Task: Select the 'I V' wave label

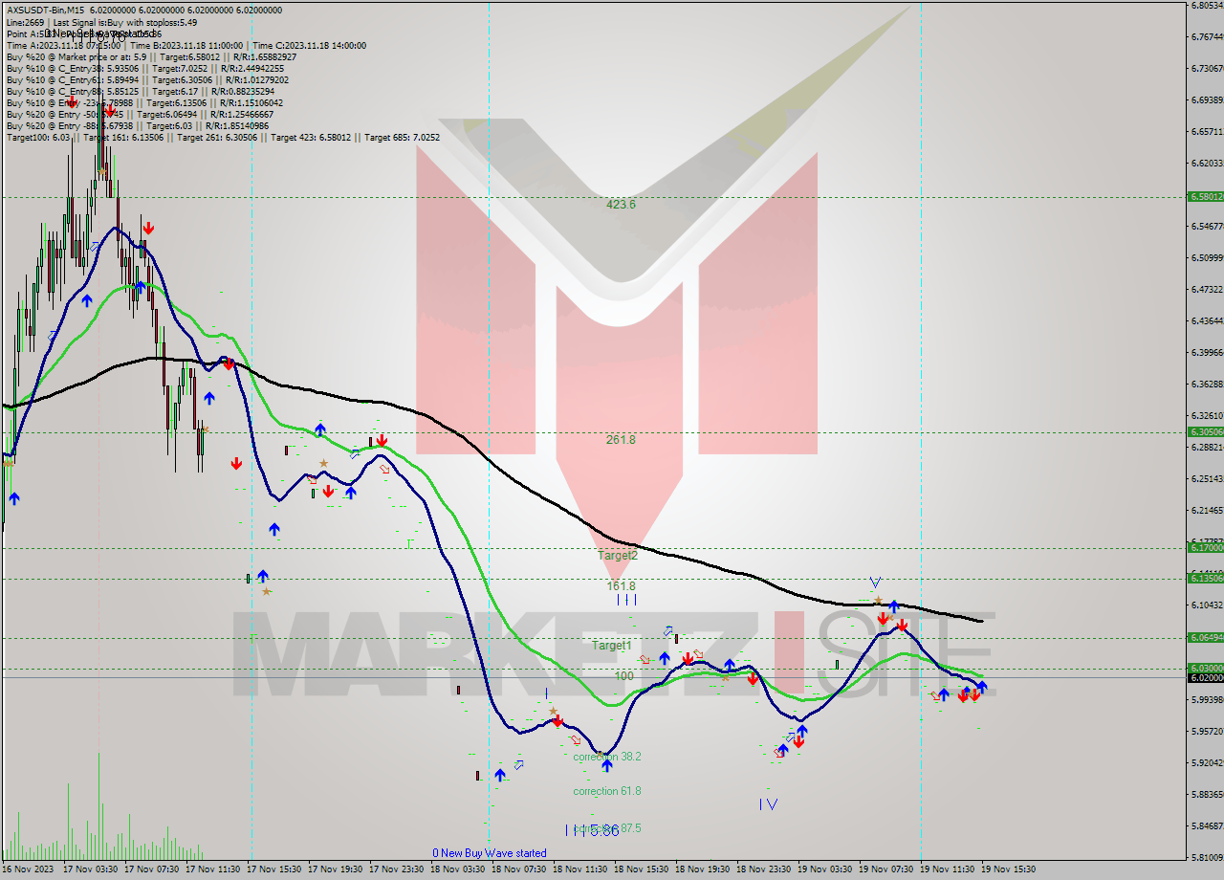Action: pyautogui.click(x=769, y=804)
